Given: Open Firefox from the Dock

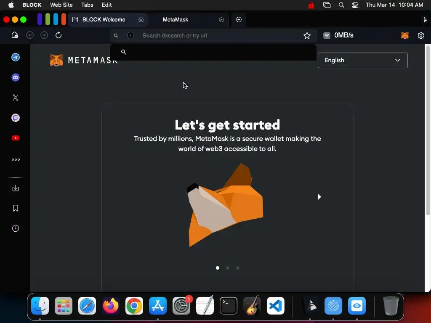Looking at the screenshot, I should point(111,306).
